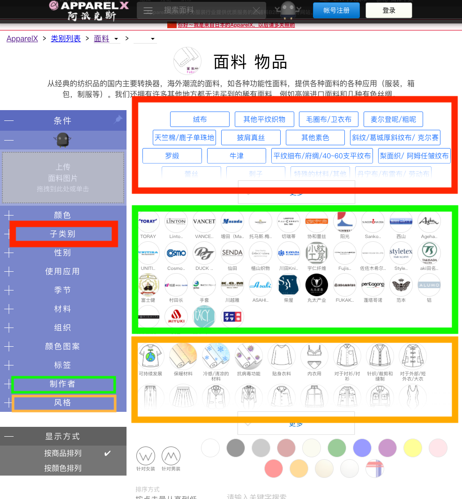Screen dimensions: 462x499
Task: Choose the ASAHI brand logo
Action: [260, 285]
